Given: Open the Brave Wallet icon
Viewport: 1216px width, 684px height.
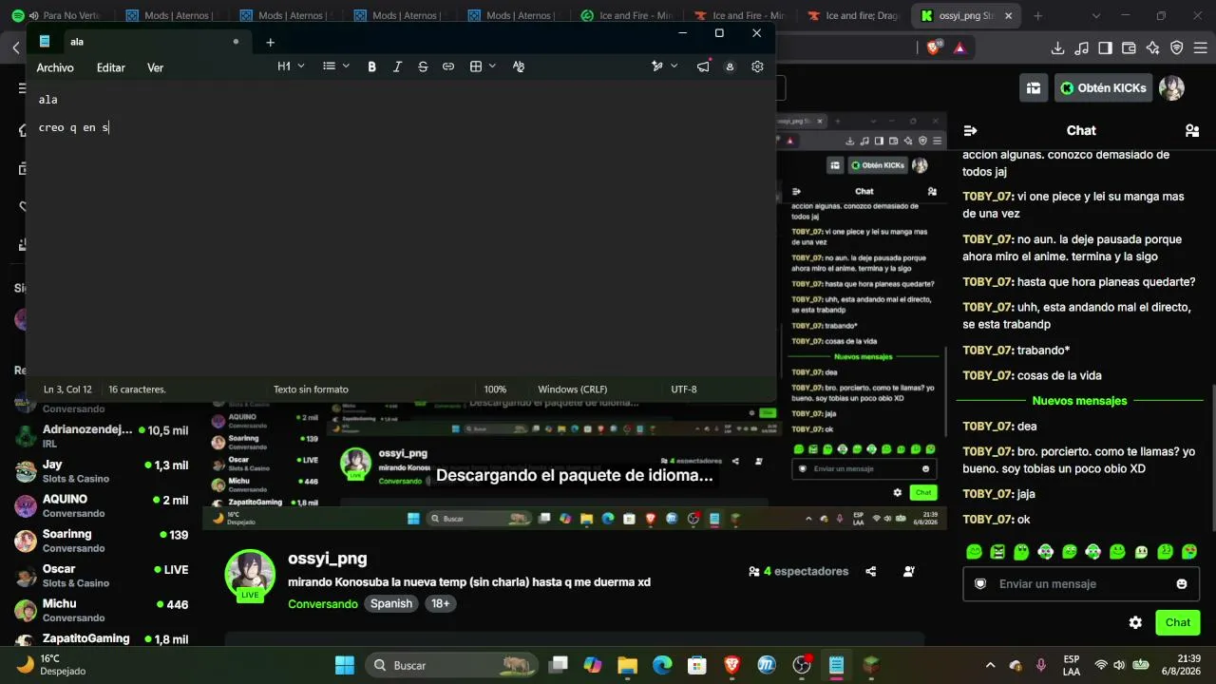Looking at the screenshot, I should coord(1129,47).
